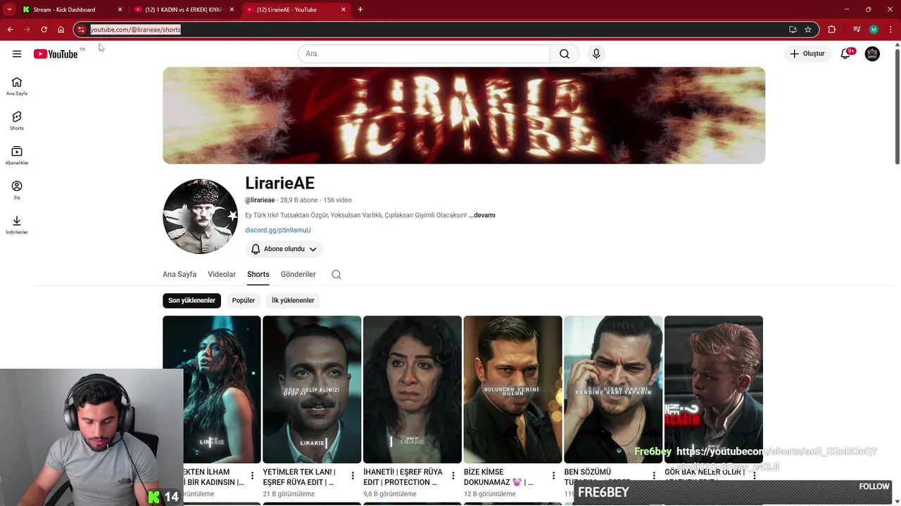
Task: Reload the page
Action: coord(44,30)
